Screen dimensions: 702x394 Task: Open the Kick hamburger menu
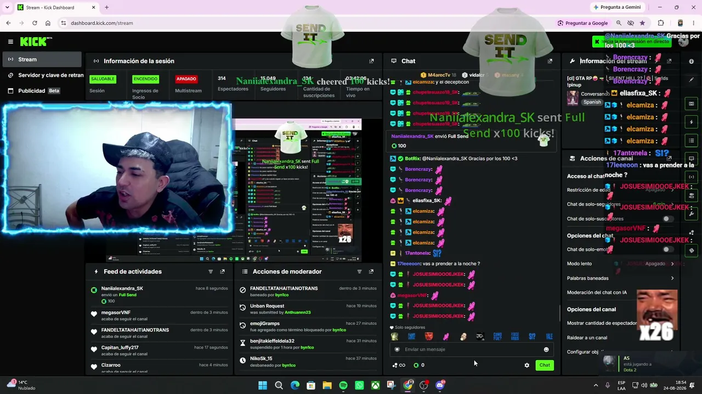pos(10,42)
